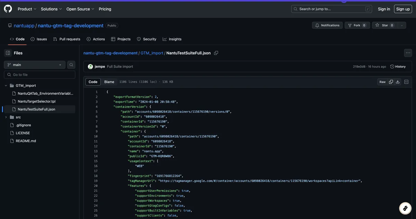
Task: Copy raw file contents
Action: click(391, 82)
